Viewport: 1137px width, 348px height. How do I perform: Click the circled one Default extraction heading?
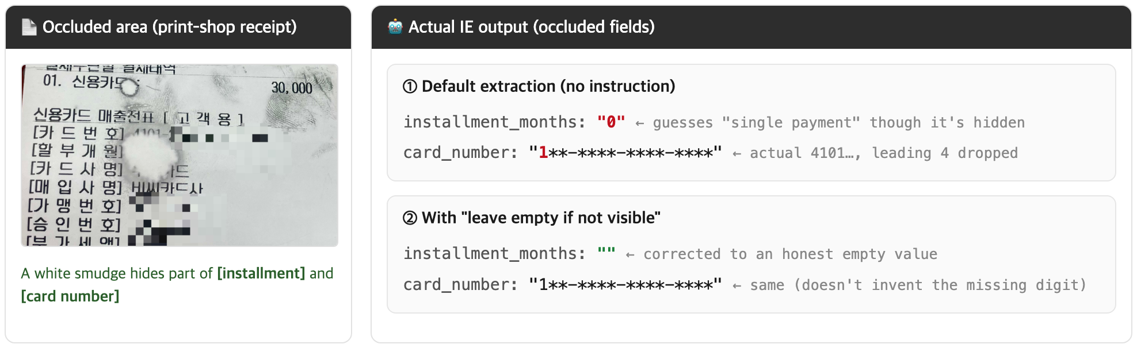click(x=539, y=86)
